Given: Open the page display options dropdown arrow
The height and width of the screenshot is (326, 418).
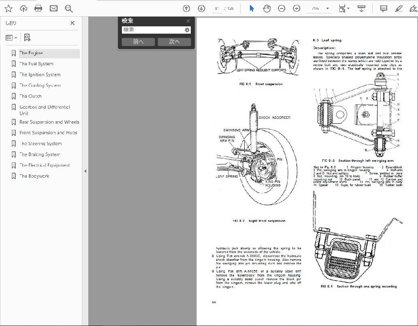Looking at the screenshot, I should click(x=348, y=9).
